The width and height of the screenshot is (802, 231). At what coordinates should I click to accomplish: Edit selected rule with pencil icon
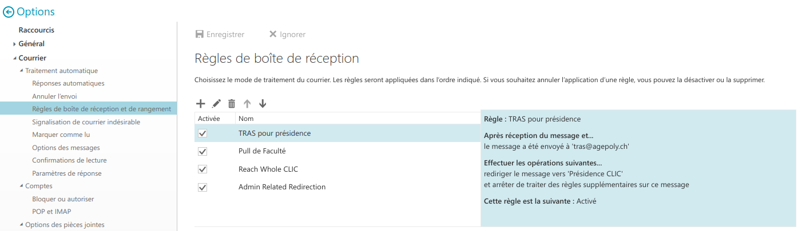coord(216,103)
